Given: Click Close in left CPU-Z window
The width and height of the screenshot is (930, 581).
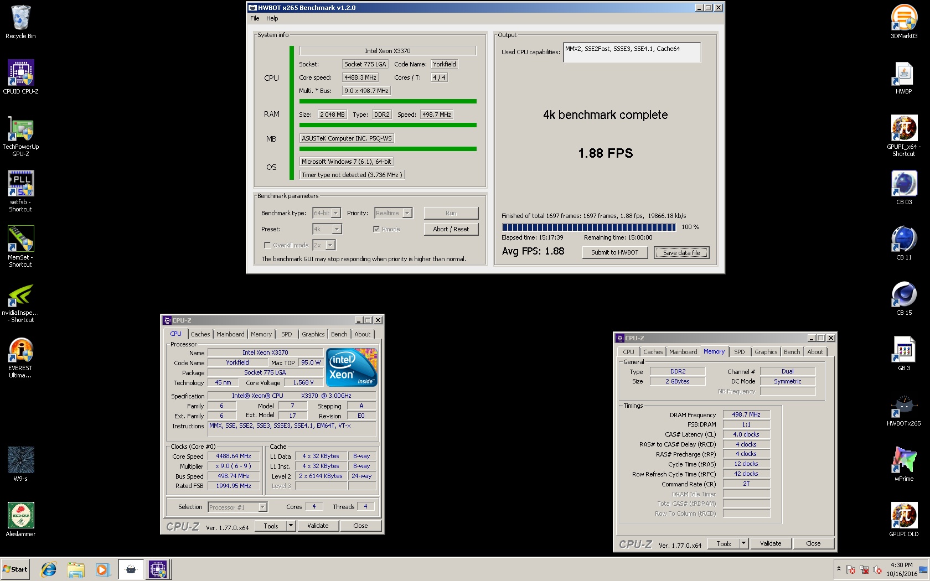Looking at the screenshot, I should (360, 526).
